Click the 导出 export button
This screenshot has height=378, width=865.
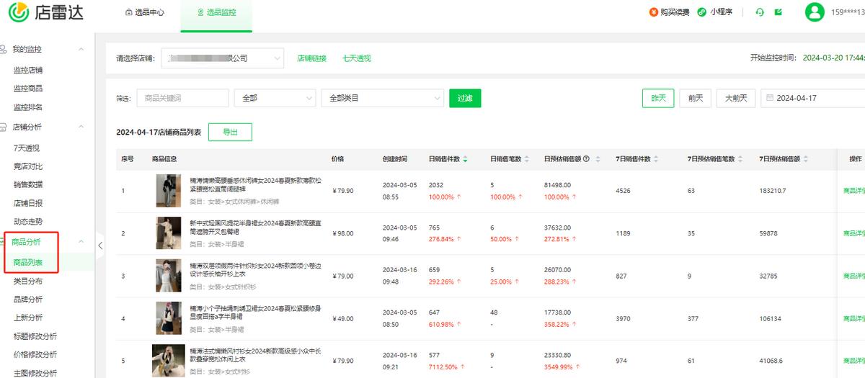[230, 132]
